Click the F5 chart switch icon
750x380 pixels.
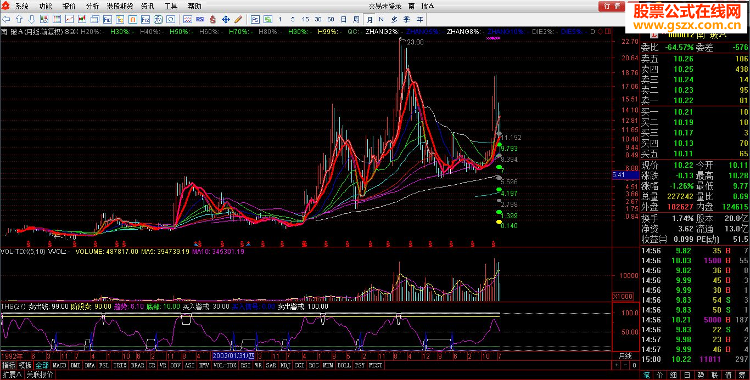255,19
